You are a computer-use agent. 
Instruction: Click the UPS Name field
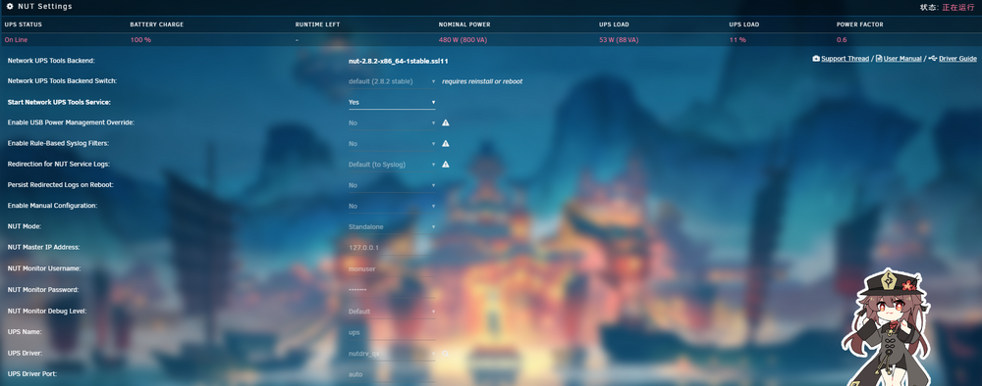pyautogui.click(x=392, y=332)
